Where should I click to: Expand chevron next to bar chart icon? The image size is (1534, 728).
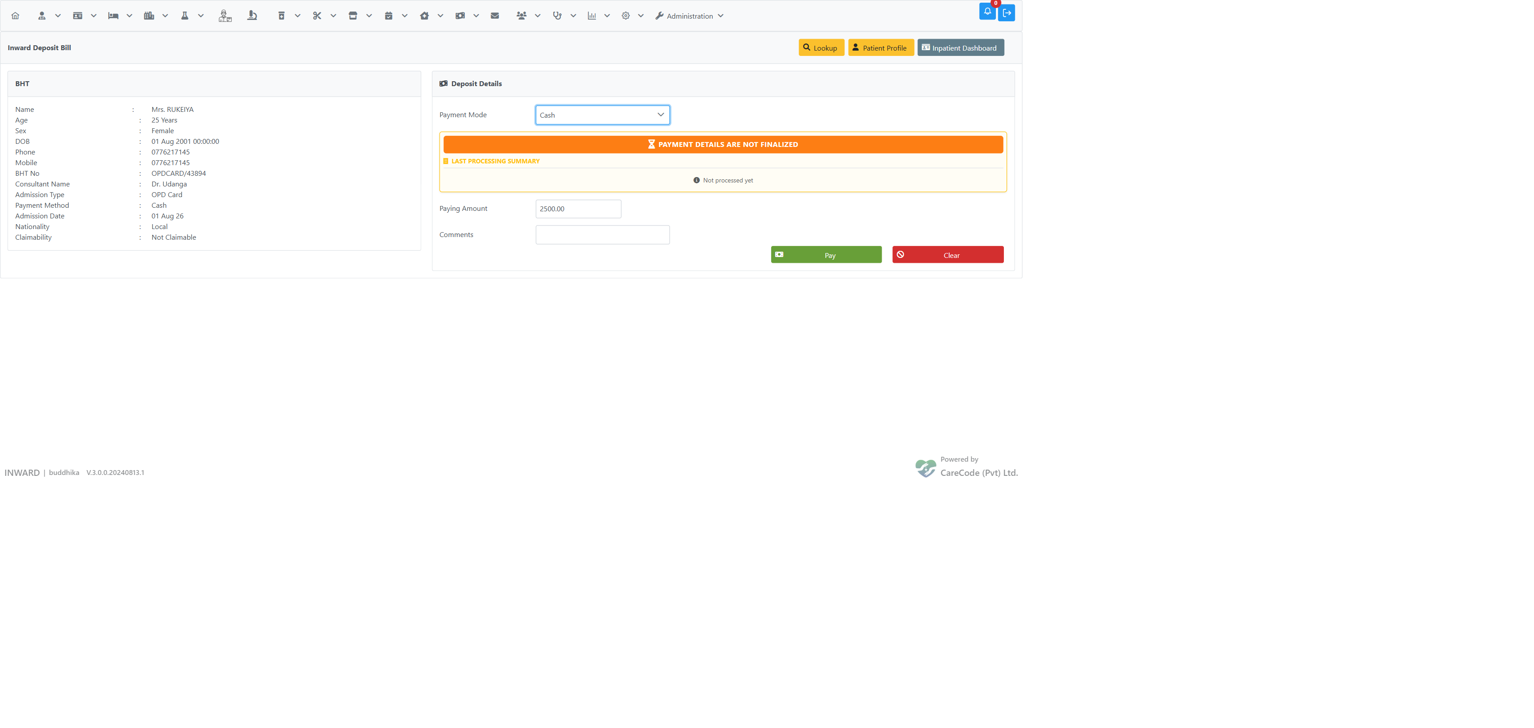point(607,16)
